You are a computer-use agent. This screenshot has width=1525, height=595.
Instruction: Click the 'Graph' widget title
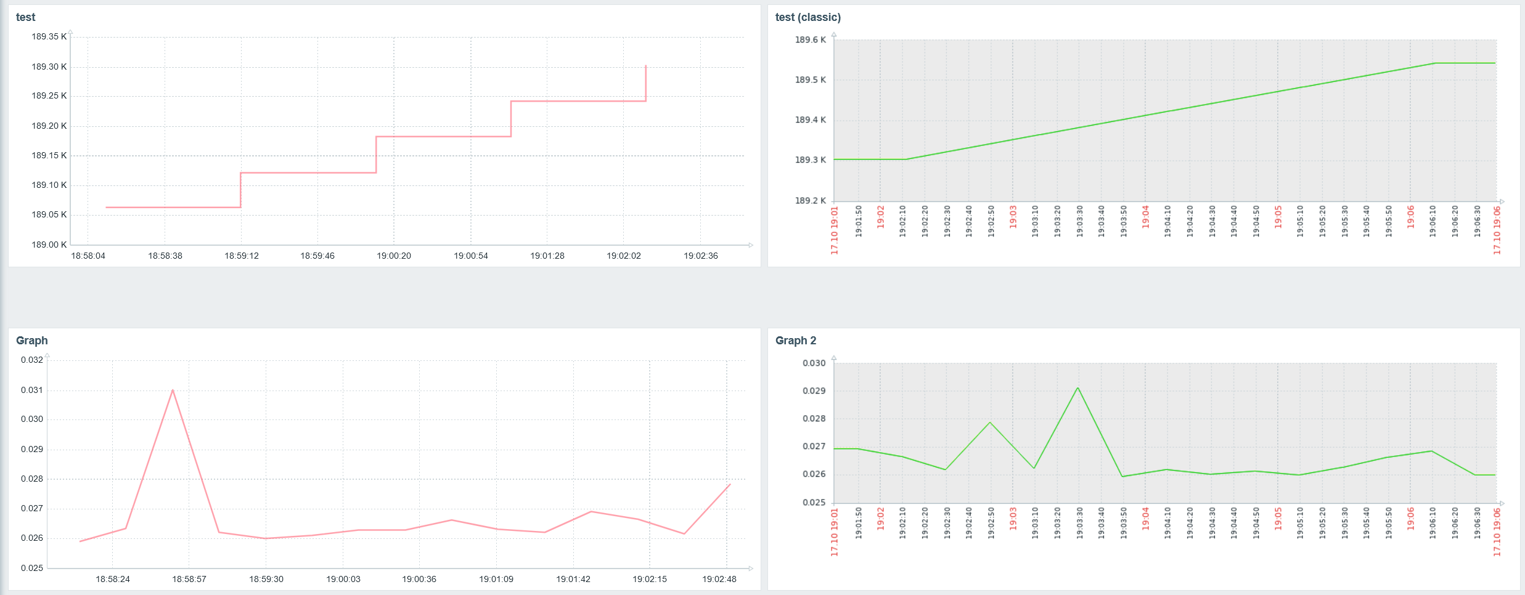coord(31,341)
